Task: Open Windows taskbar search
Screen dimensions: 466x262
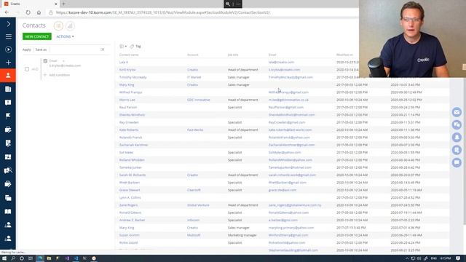Action: [x=13, y=258]
